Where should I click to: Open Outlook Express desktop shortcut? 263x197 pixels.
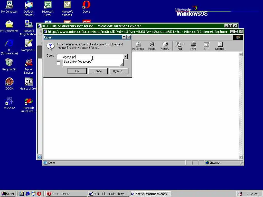(29, 8)
